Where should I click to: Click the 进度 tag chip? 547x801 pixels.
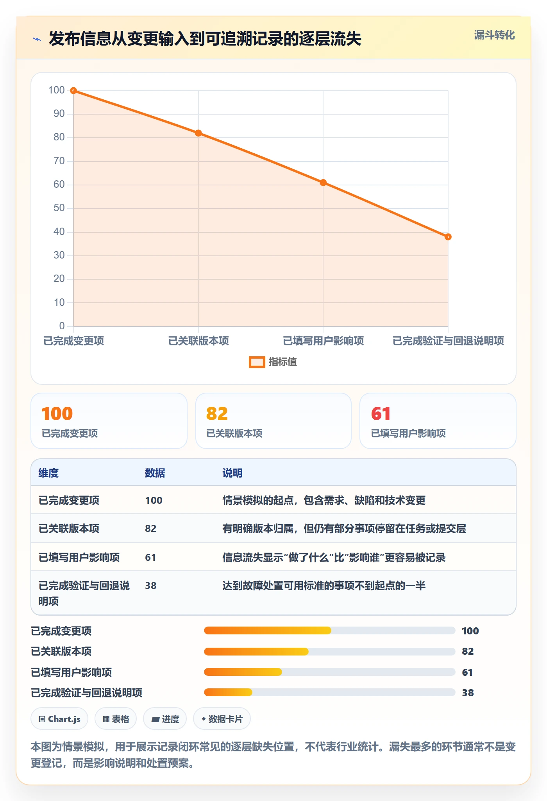point(165,719)
